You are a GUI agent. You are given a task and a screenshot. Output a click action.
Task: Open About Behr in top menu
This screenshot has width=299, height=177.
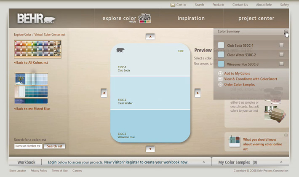pyautogui.click(x=264, y=5)
